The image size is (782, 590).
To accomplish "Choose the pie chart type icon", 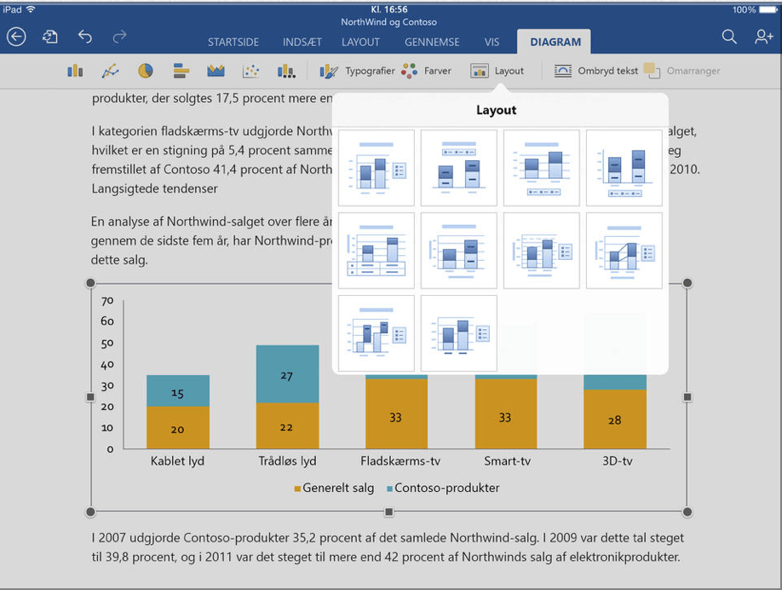I will click(x=145, y=71).
